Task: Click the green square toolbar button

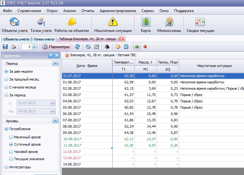Action: (137, 46)
